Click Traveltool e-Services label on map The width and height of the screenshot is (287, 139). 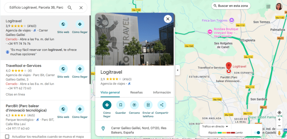click(211, 68)
